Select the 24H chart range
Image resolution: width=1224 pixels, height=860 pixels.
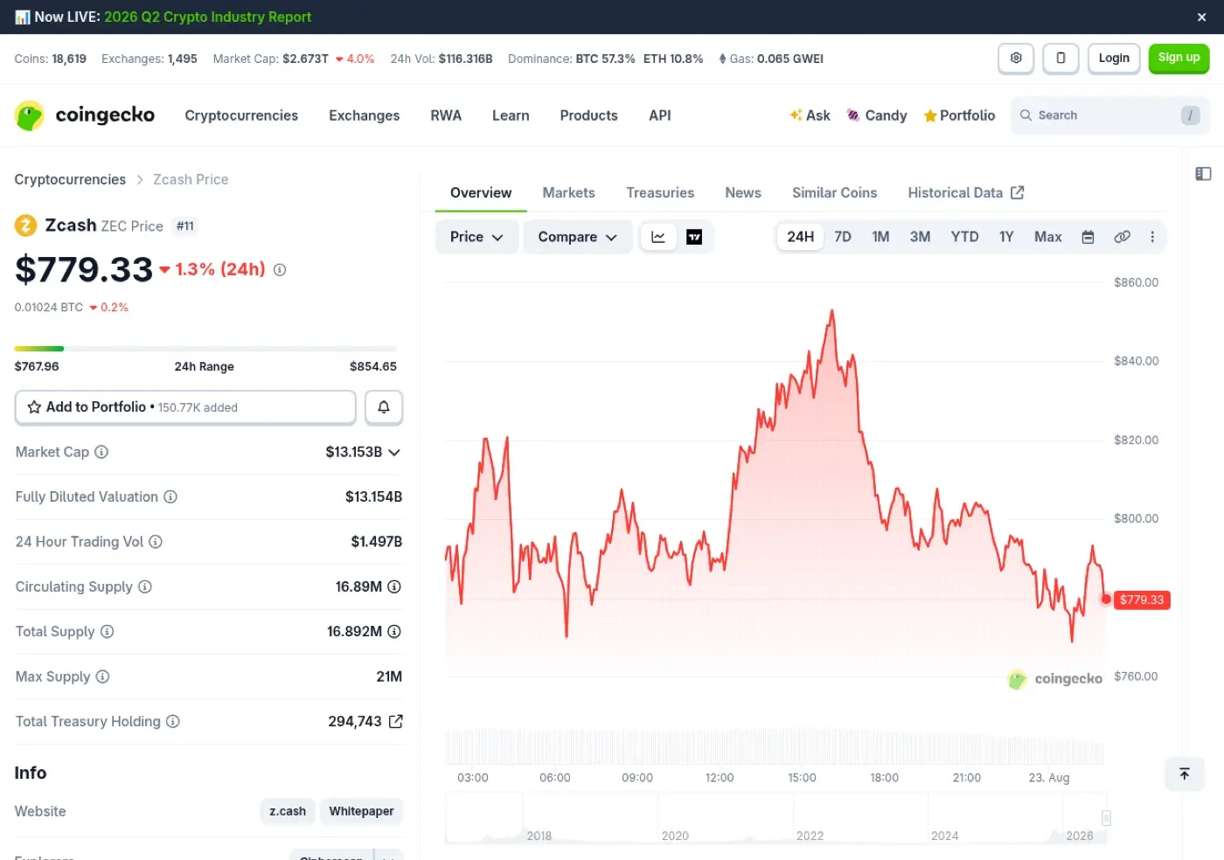(800, 237)
